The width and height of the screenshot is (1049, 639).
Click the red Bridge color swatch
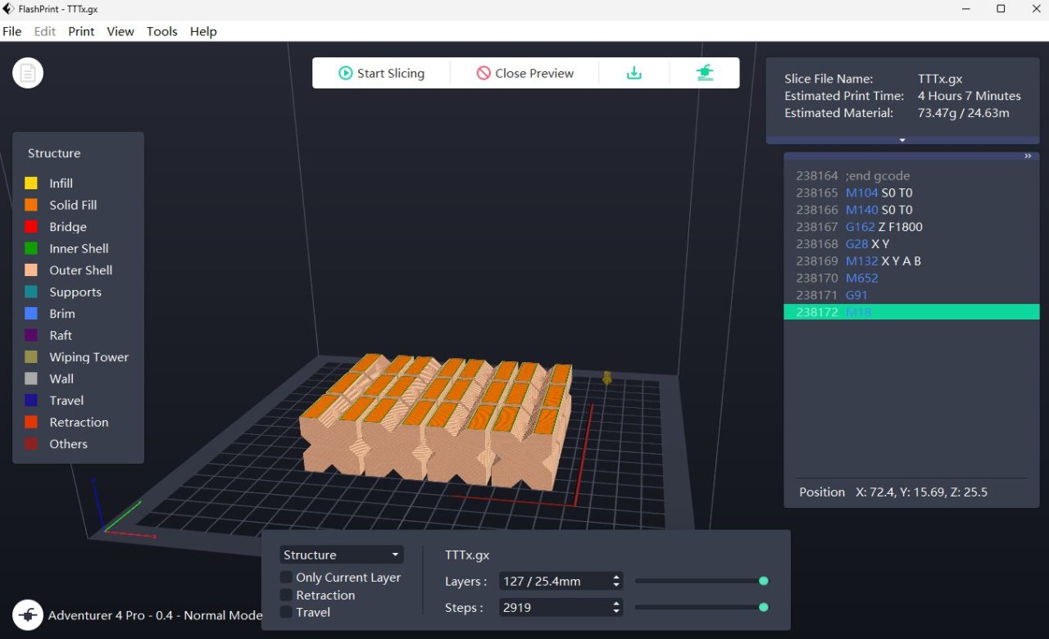pyautogui.click(x=31, y=227)
